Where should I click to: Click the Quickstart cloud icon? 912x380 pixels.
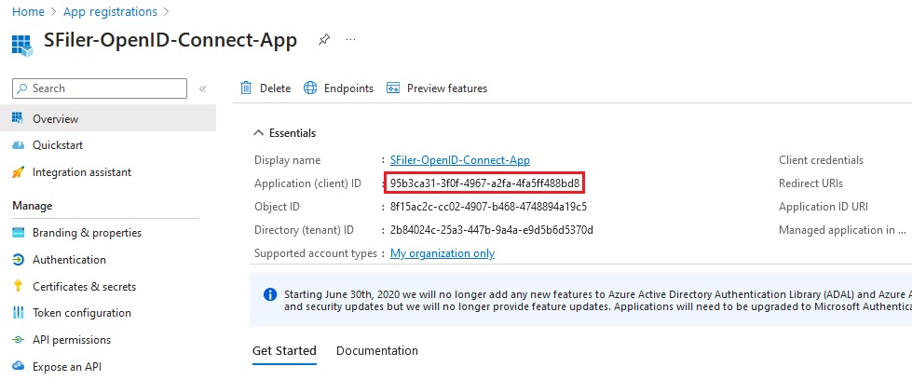18,145
